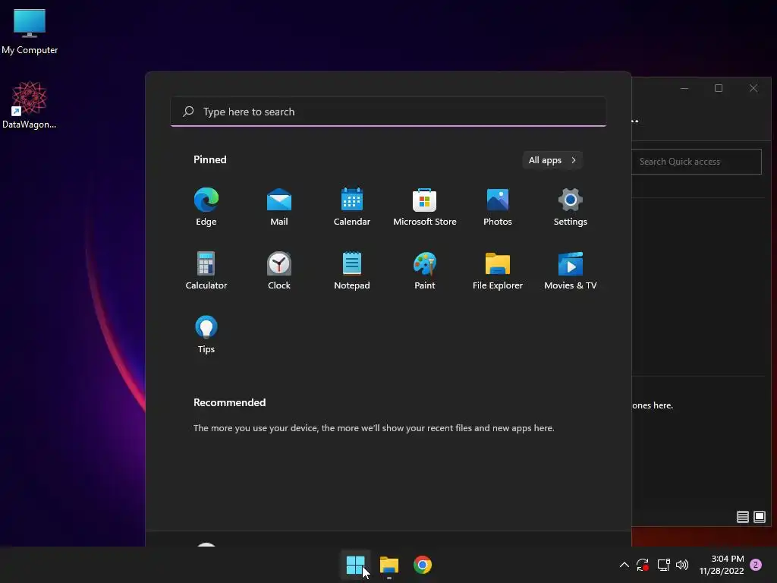This screenshot has width=777, height=583.
Task: Maximize the File Explorer window
Action: (719, 88)
